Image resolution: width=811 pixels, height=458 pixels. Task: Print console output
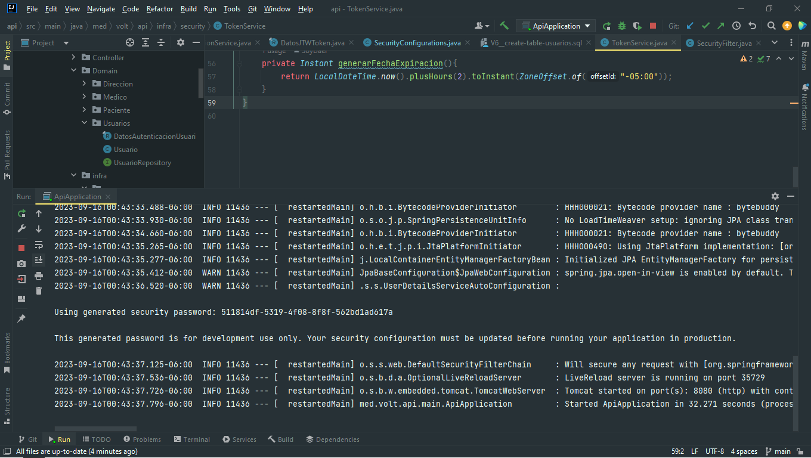39,275
